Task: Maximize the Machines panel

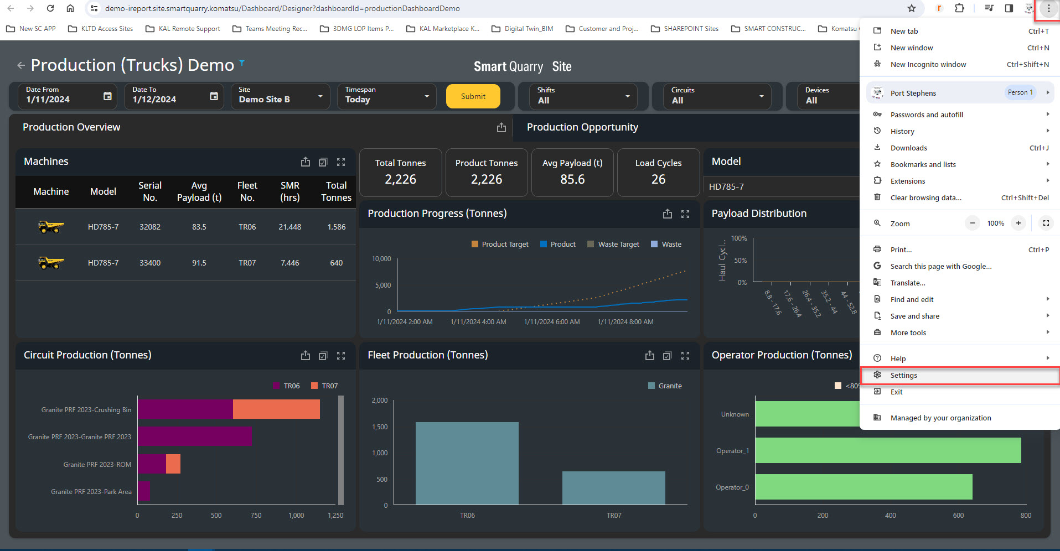Action: click(341, 162)
